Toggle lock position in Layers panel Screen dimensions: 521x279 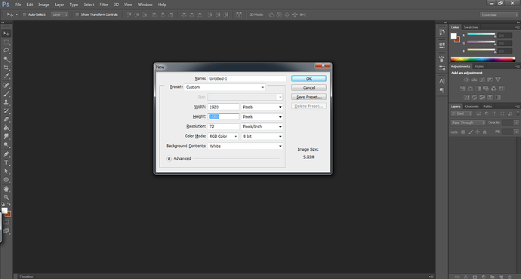[477, 132]
